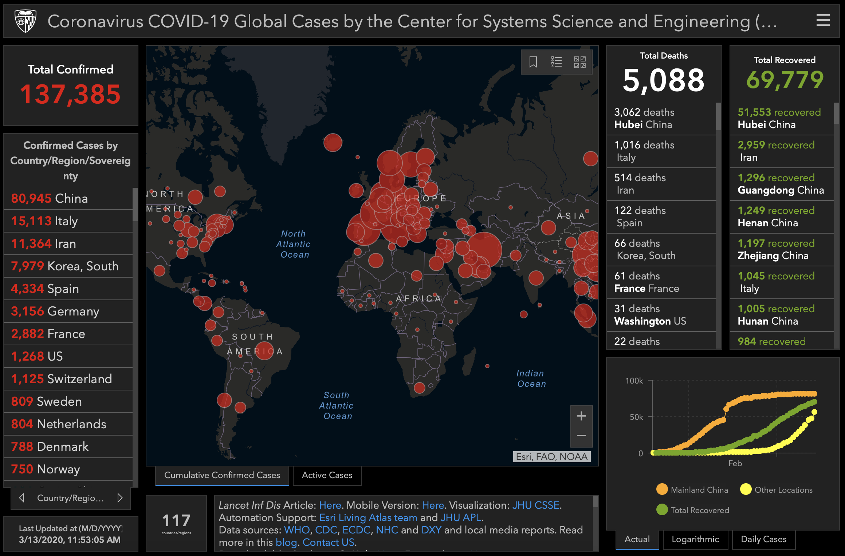Open the basemap gallery grid icon

[x=579, y=62]
